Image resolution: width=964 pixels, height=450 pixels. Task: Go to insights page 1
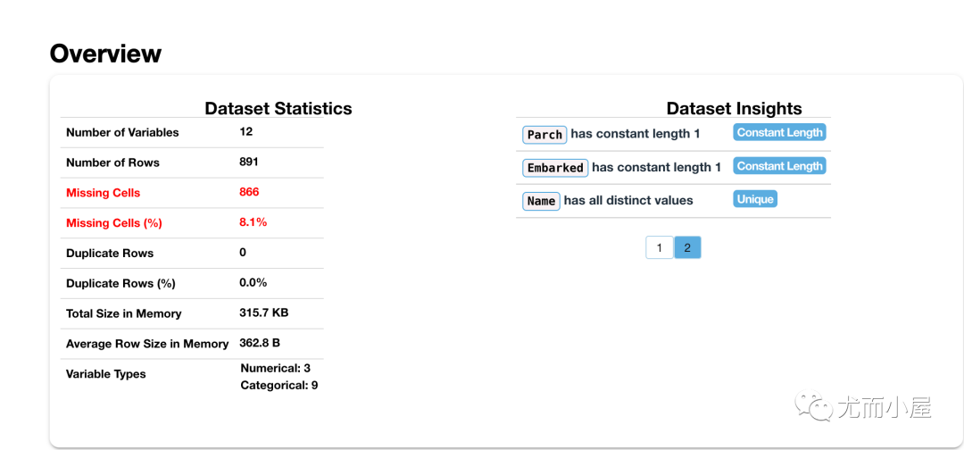659,247
